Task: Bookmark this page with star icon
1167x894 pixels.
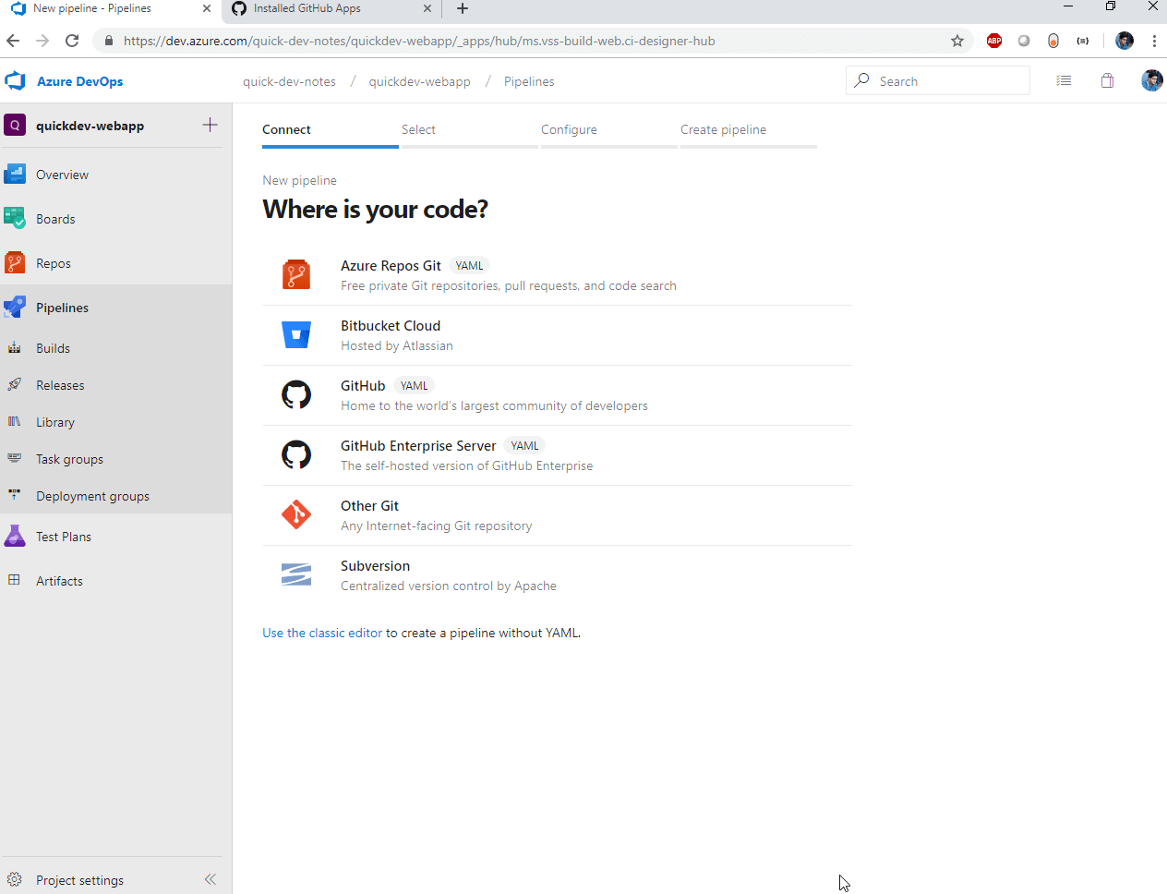Action: click(957, 41)
